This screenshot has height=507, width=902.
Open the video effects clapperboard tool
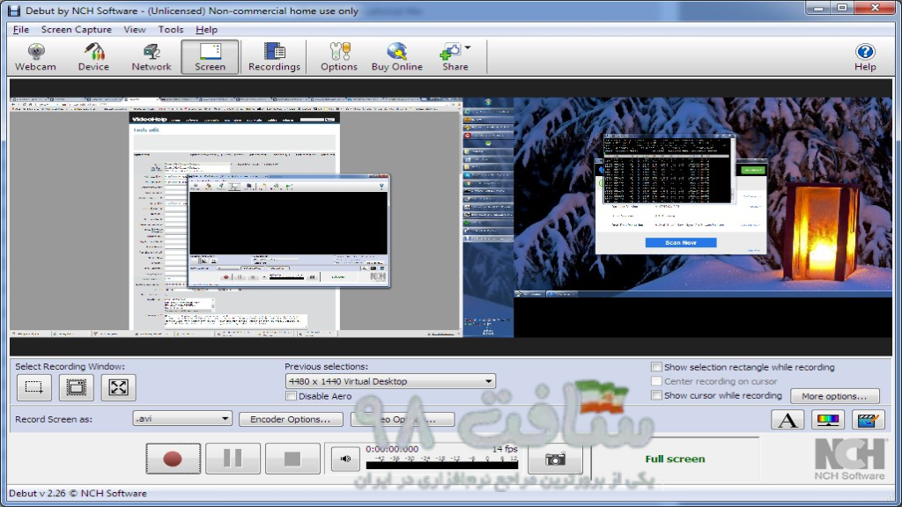tap(868, 420)
